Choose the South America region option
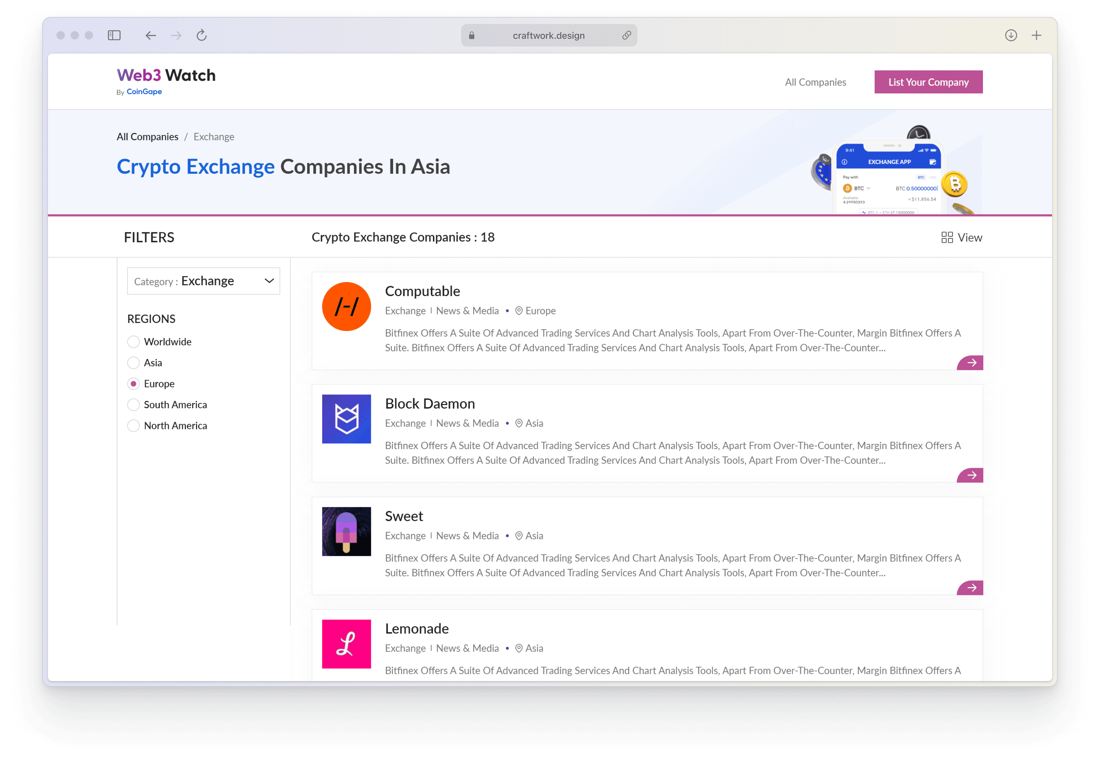 pyautogui.click(x=134, y=405)
